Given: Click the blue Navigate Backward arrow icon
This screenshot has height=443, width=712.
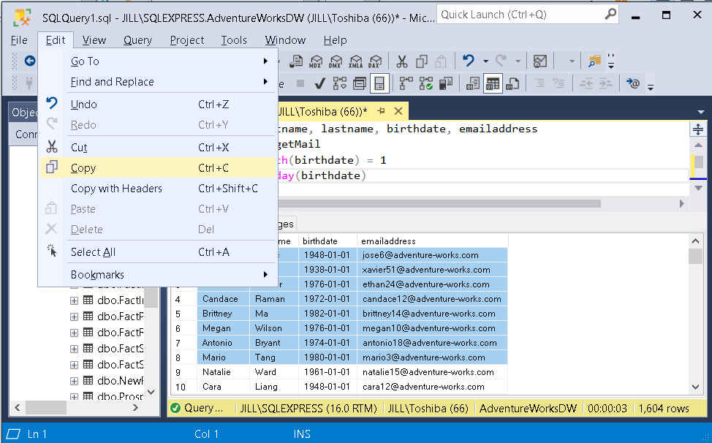Looking at the screenshot, I should tap(29, 61).
